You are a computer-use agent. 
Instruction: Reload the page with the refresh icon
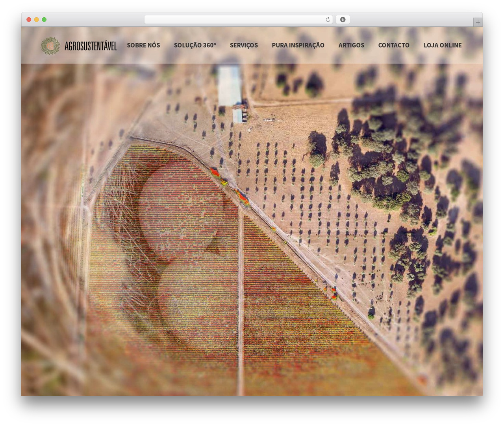click(x=328, y=20)
